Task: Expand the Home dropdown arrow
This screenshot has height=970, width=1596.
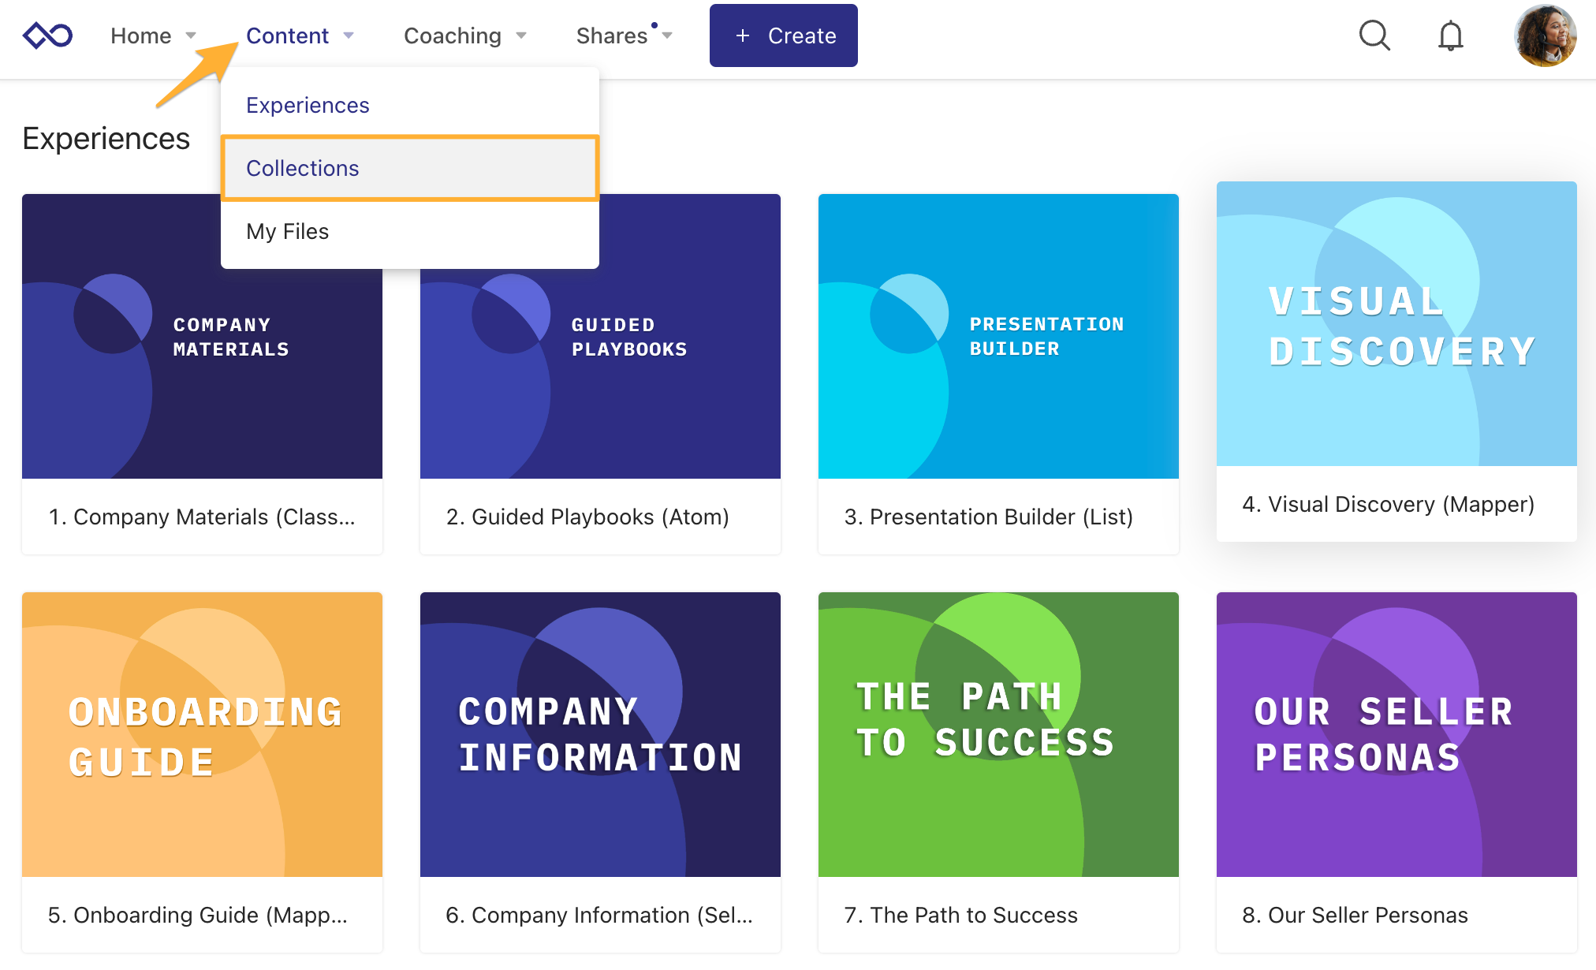Action: coord(190,35)
